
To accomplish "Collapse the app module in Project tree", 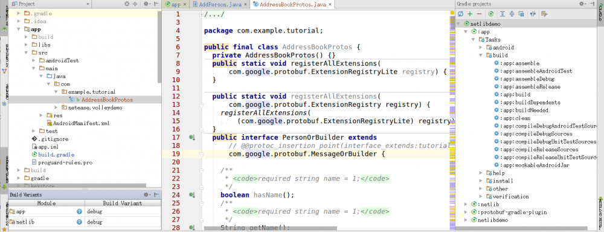I will click(19, 29).
